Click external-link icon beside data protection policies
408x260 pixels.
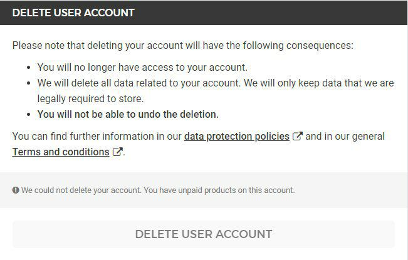(298, 136)
